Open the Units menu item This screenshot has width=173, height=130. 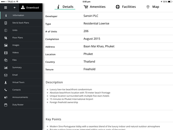[x=21, y=30]
